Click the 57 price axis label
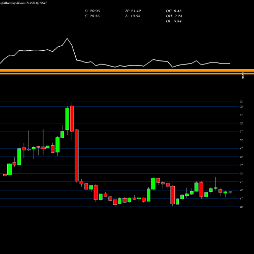 241,132
